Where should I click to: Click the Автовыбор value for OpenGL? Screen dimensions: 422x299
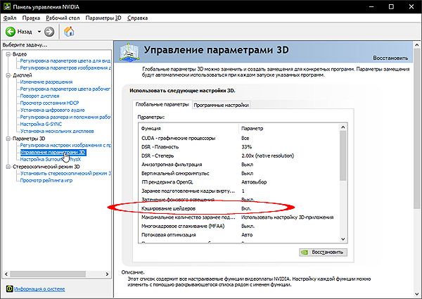click(254, 182)
